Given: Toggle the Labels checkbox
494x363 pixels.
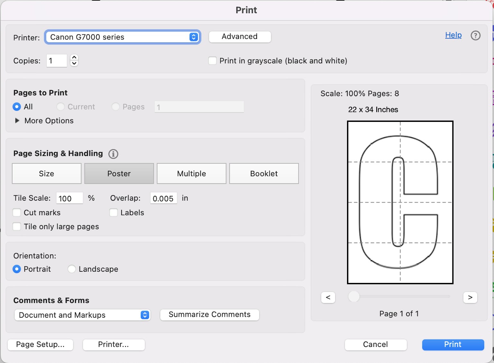Looking at the screenshot, I should click(x=114, y=213).
